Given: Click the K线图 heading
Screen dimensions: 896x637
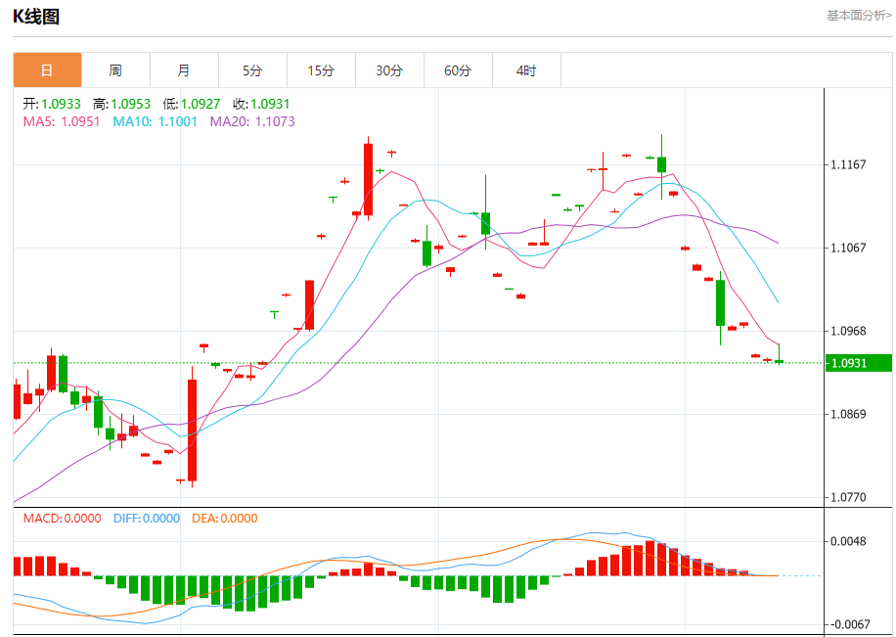Looking at the screenshot, I should pos(36,17).
